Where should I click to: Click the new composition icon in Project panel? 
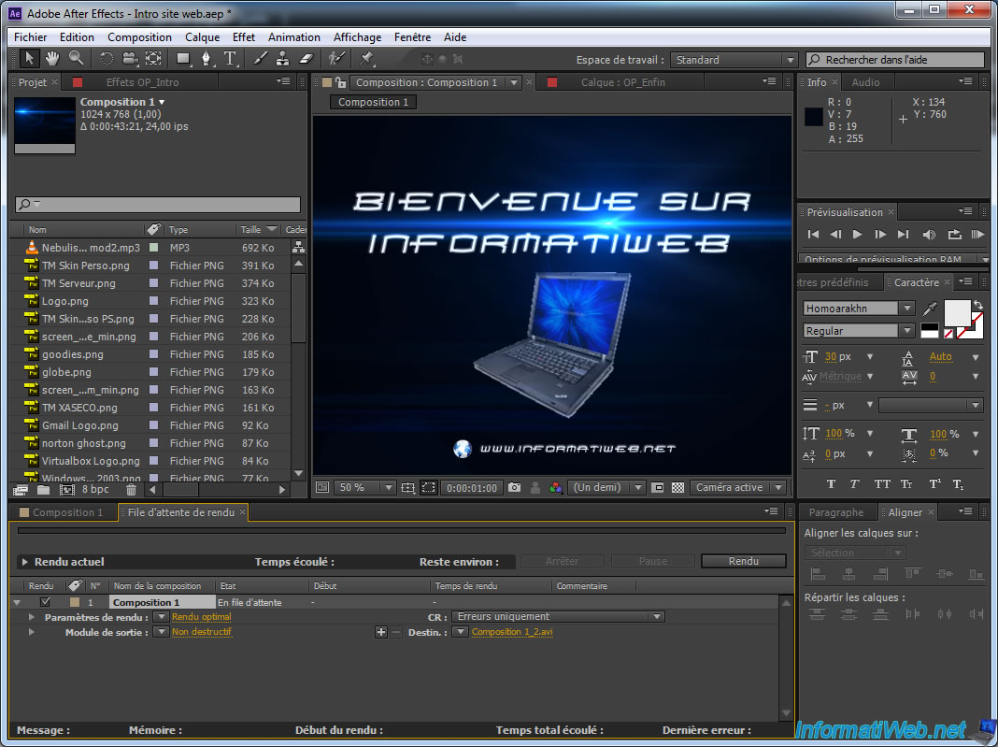67,490
